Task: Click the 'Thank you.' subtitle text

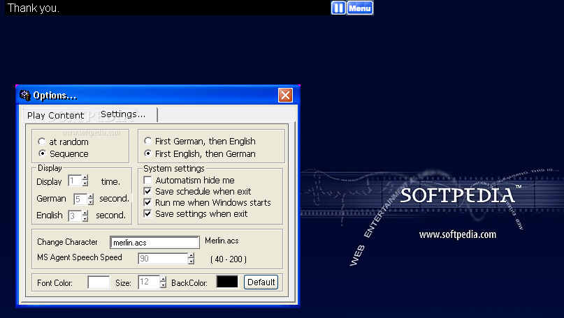Action: click(34, 8)
